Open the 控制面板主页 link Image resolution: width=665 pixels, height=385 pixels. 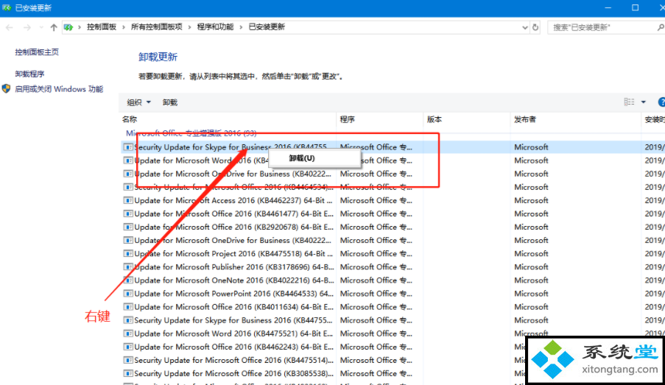[x=37, y=52]
